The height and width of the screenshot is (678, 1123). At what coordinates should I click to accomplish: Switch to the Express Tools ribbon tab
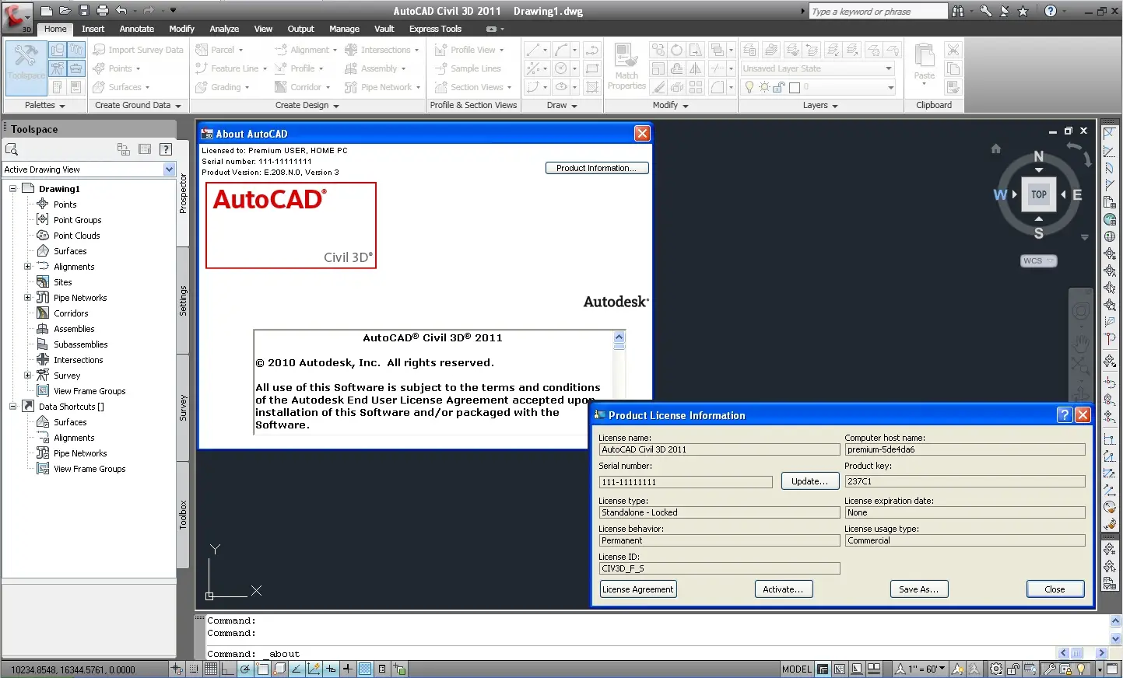click(435, 29)
